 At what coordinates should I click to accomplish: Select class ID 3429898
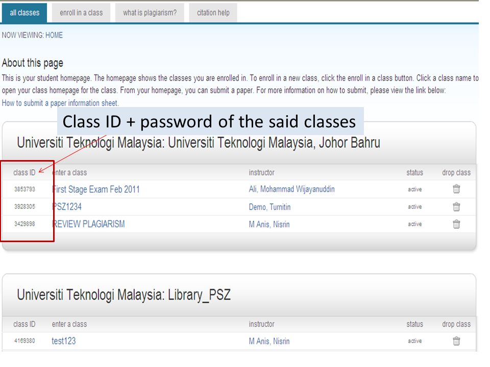(24, 224)
